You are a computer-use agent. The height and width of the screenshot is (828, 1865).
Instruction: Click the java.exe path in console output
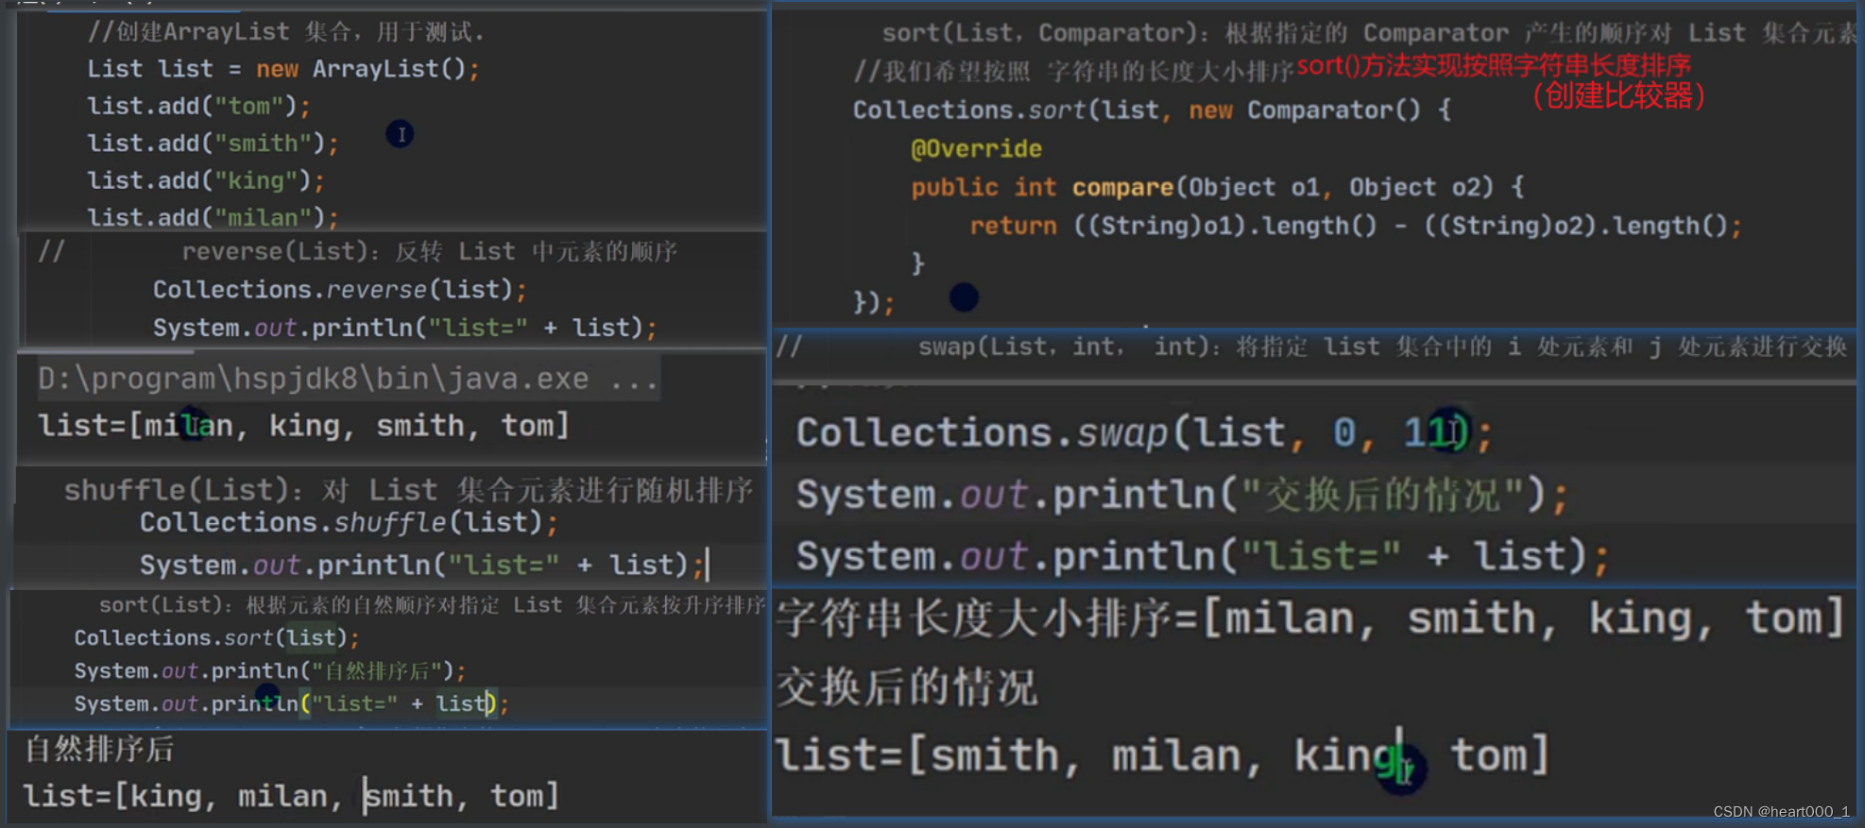pos(348,379)
